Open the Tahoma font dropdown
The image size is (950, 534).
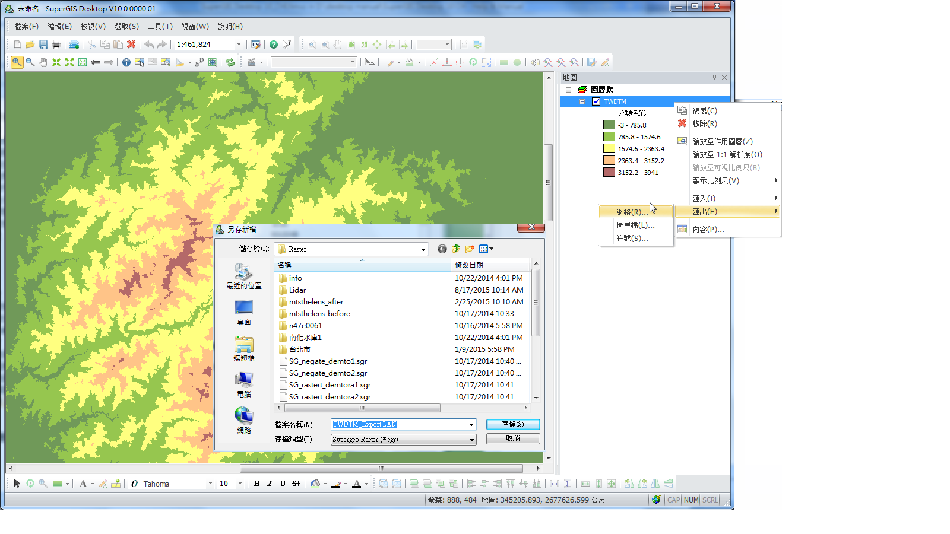210,484
